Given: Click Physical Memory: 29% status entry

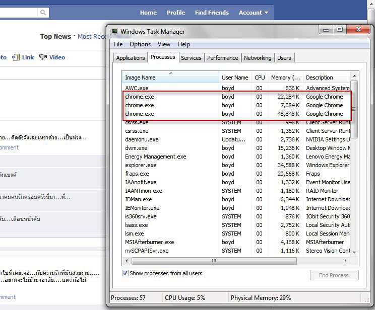Looking at the screenshot, I should [x=261, y=298].
